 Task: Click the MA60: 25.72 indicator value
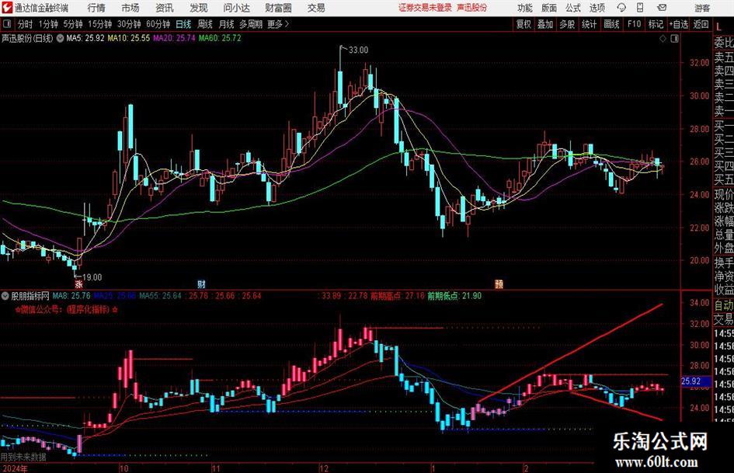220,38
